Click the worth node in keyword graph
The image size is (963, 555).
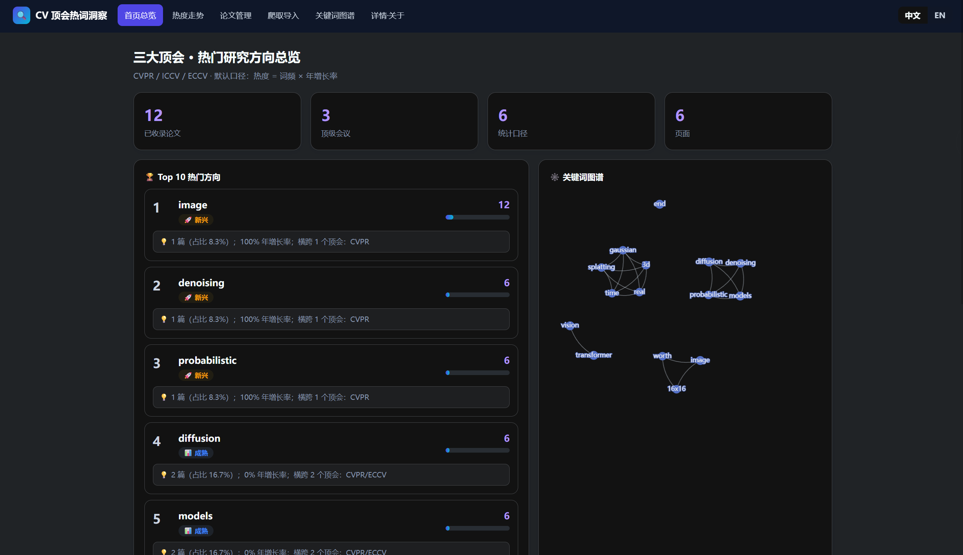(662, 356)
